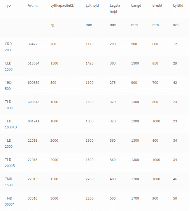The width and height of the screenshot is (190, 211).
Task: Select article number 22013
Action: pyautogui.click(x=33, y=179)
